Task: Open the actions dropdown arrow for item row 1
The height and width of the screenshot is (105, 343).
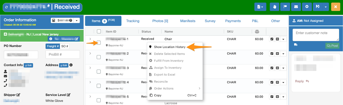Action: coord(283,39)
